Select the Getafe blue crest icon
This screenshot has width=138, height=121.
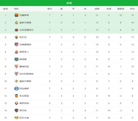(17, 59)
